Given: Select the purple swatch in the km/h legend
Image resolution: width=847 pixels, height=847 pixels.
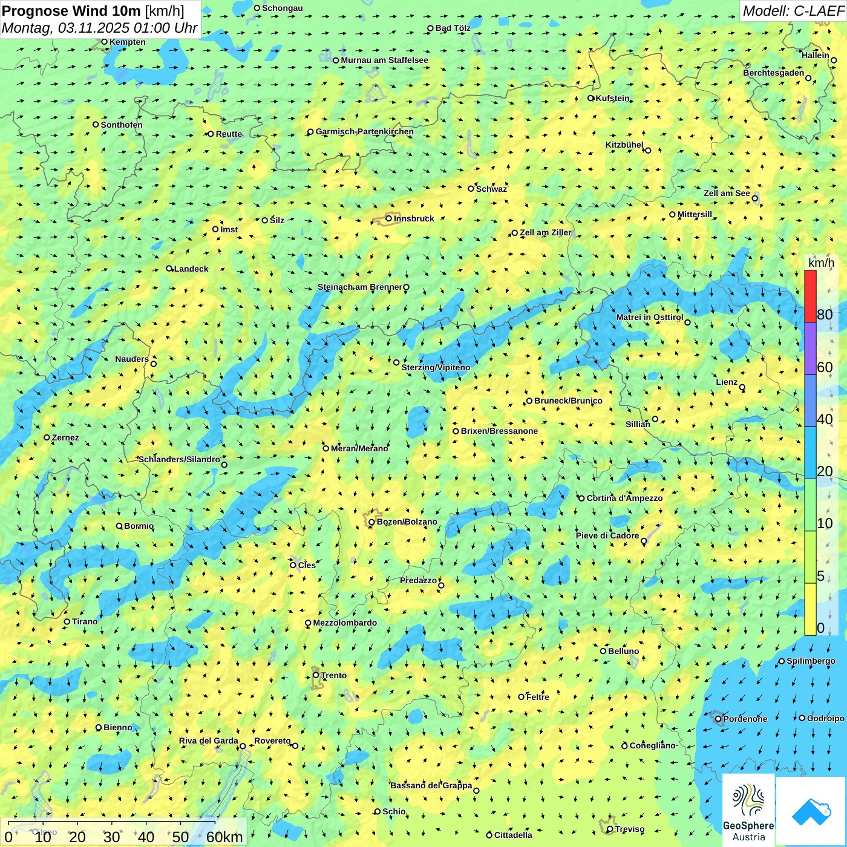Looking at the screenshot, I should pos(810,348).
